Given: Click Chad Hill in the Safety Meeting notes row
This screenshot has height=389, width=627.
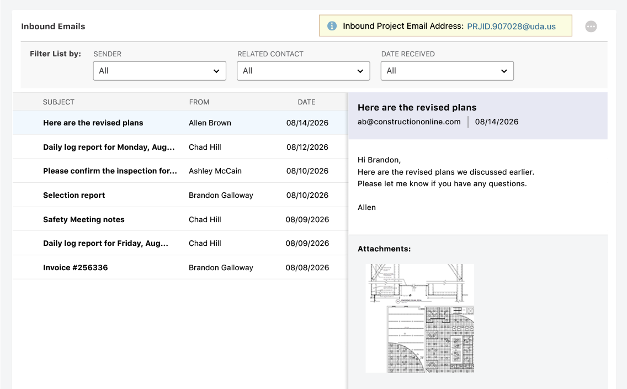Looking at the screenshot, I should 205,219.
